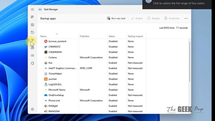Click the Disable button in toolbar
215x121 pixels.
click(x=154, y=18)
